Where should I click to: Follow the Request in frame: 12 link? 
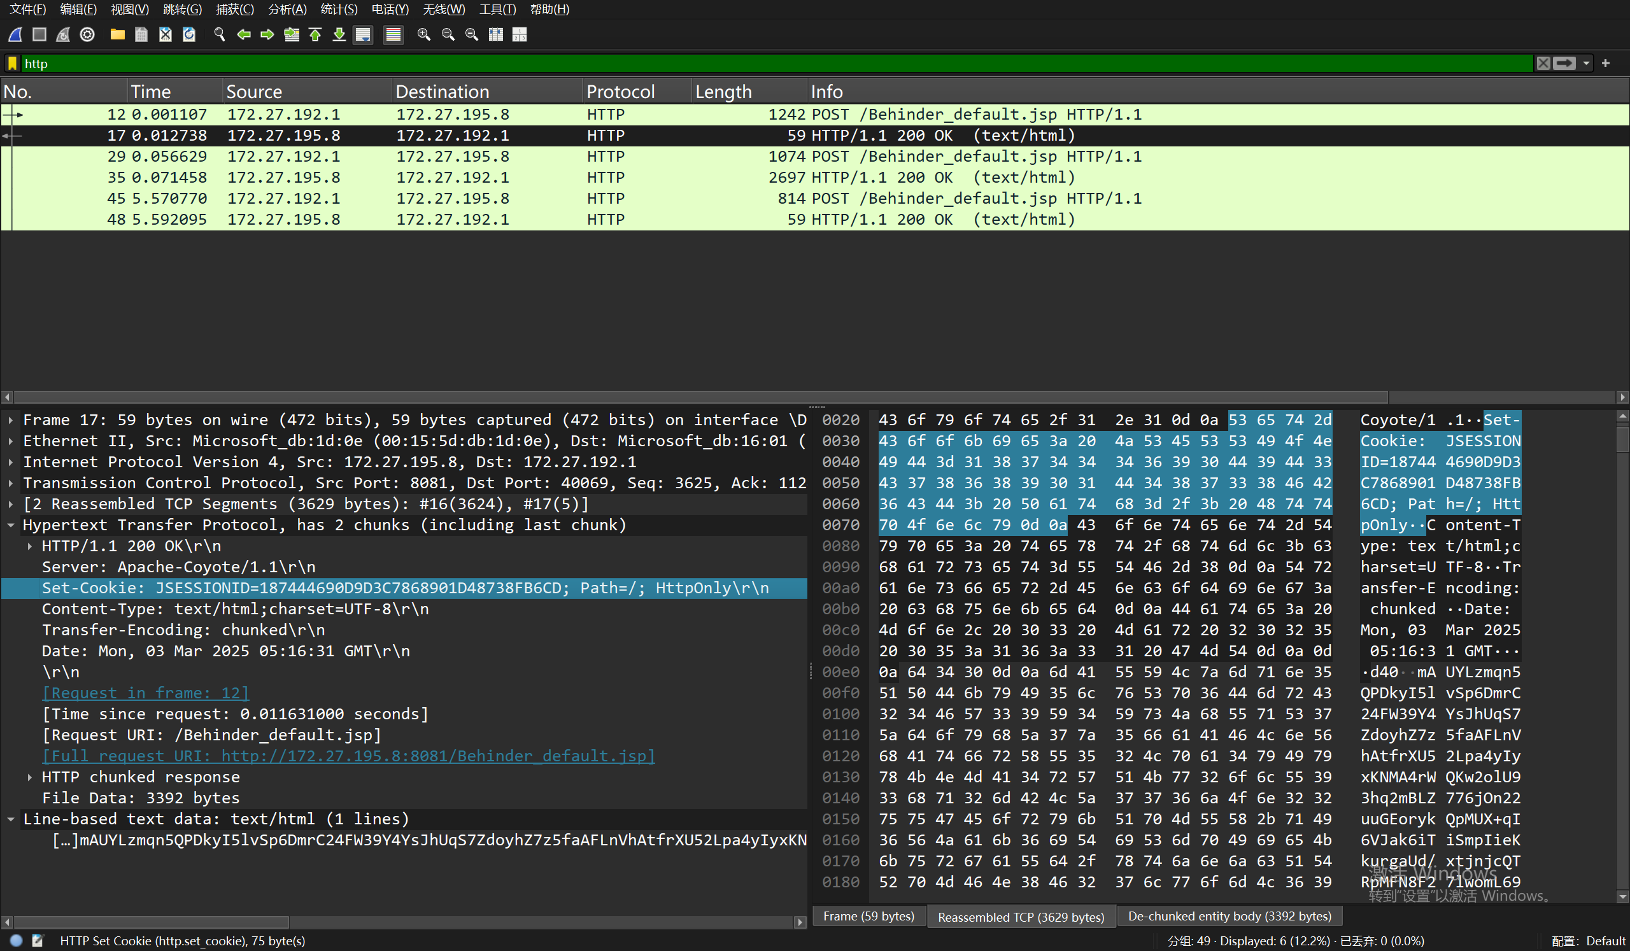tap(145, 693)
